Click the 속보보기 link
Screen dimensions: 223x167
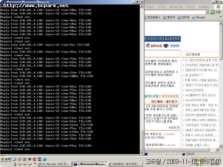[174, 127]
